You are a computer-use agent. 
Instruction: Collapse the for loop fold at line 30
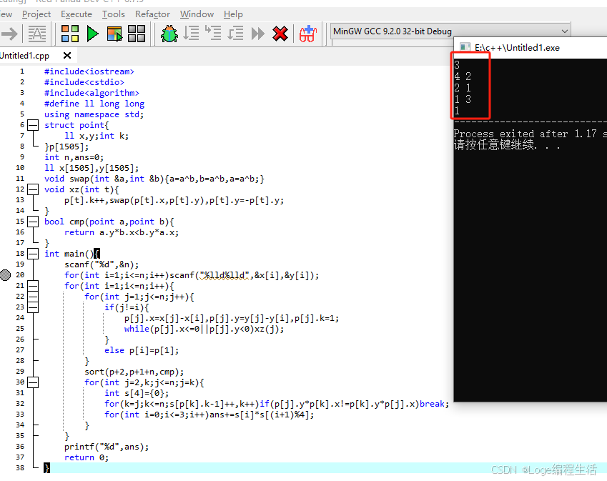[x=34, y=382]
